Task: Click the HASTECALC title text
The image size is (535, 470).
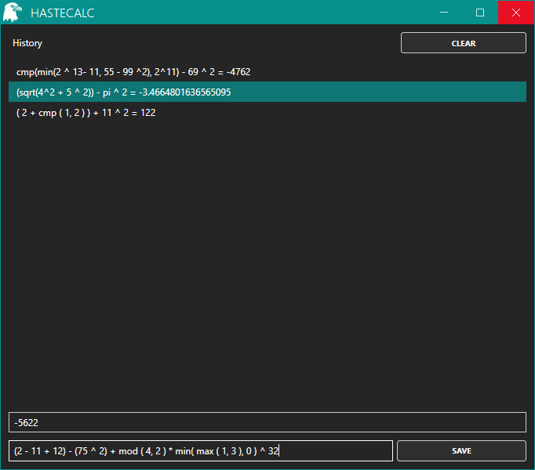Action: pos(63,13)
